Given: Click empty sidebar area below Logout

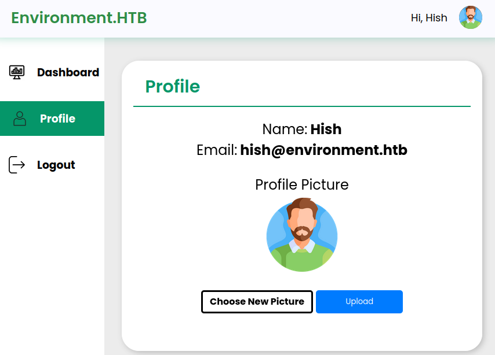Looking at the screenshot, I should pos(52,260).
